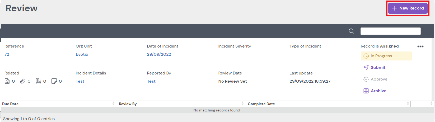Open the Evotix org unit link
The width and height of the screenshot is (435, 122).
(x=82, y=54)
